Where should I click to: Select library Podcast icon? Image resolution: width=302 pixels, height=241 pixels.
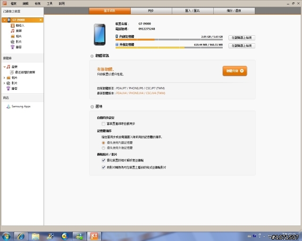coord(8,88)
